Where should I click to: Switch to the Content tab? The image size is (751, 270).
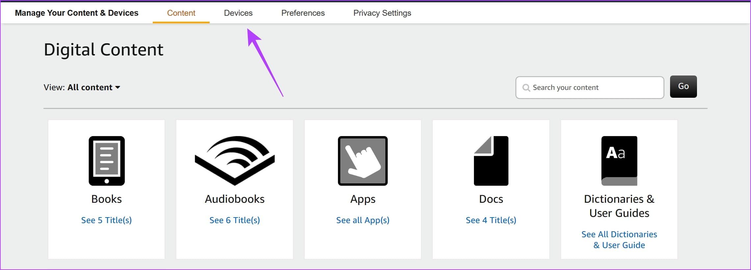coord(181,13)
